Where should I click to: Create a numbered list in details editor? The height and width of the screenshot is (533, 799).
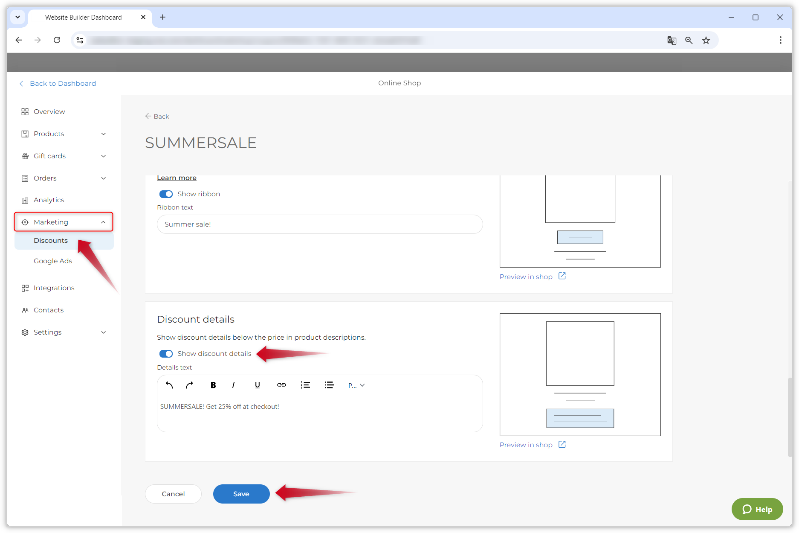pyautogui.click(x=305, y=385)
